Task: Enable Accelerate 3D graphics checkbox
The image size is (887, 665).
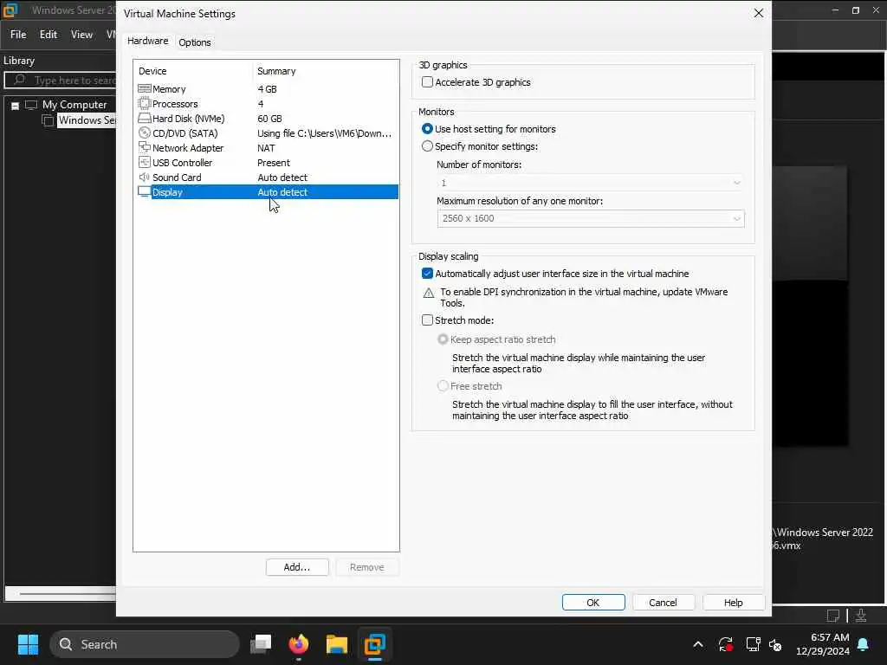Action: 427,82
